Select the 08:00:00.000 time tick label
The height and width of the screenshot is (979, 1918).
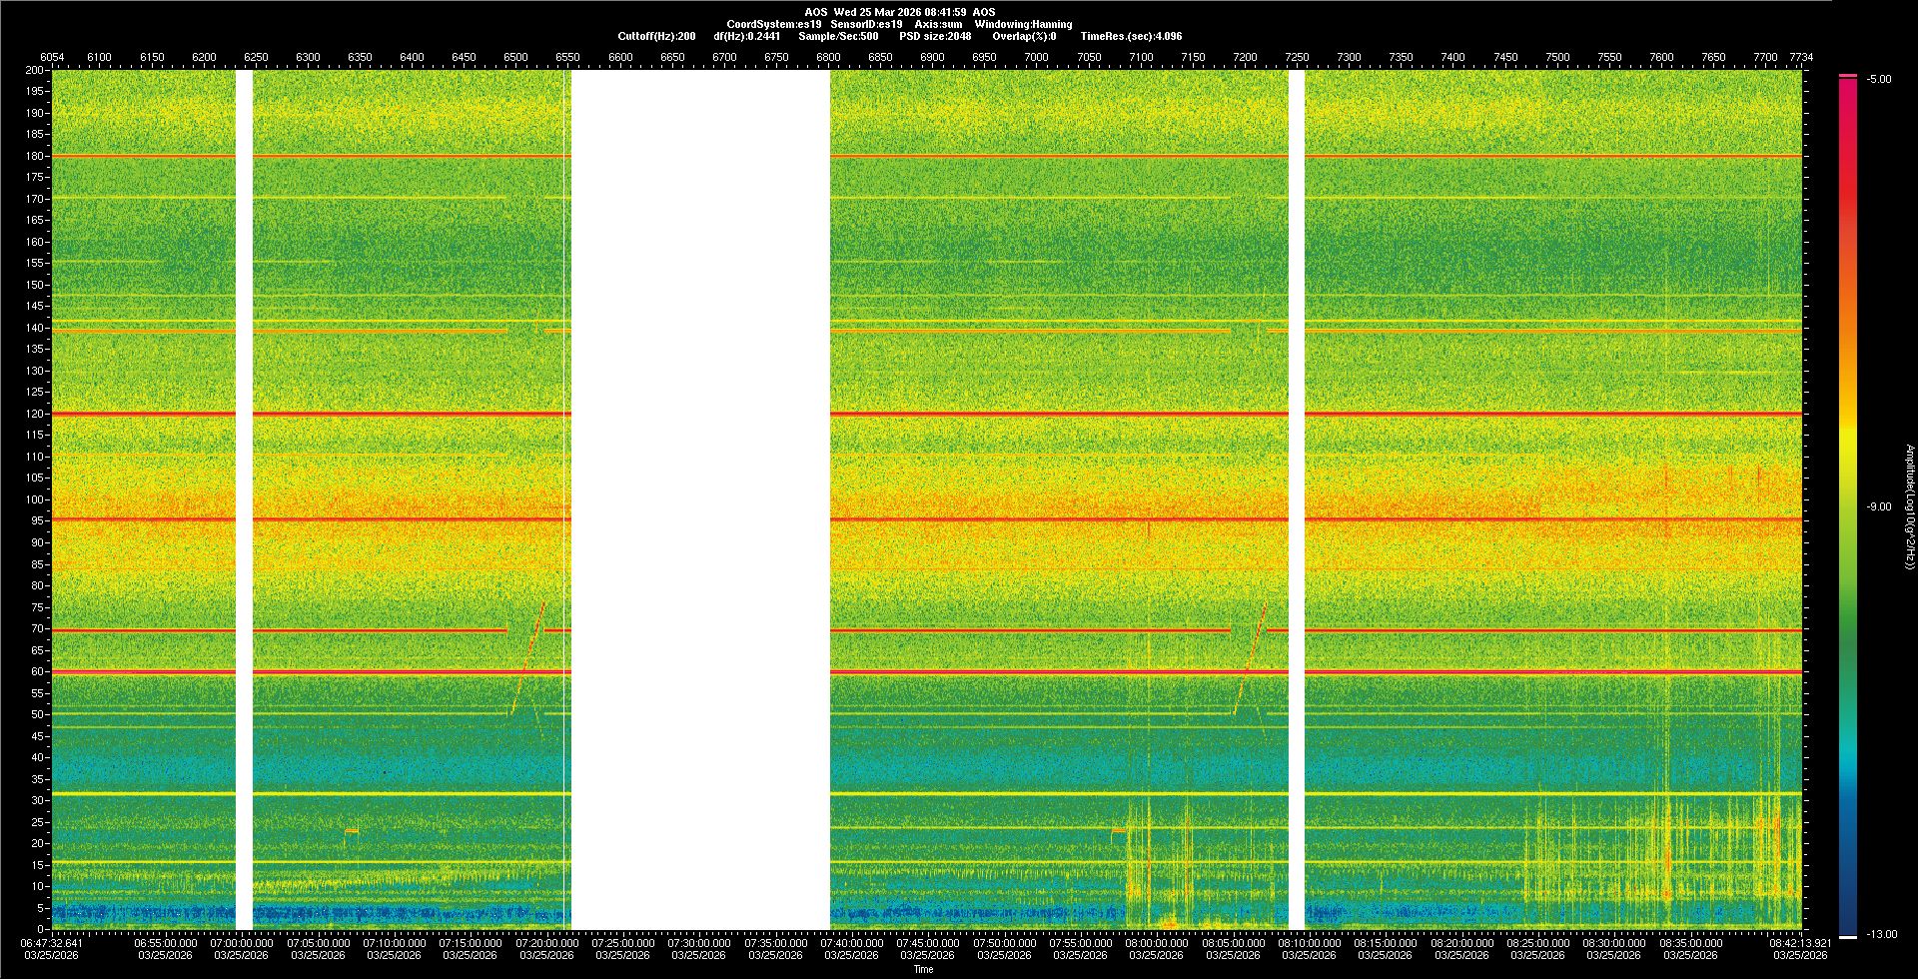(x=1157, y=942)
